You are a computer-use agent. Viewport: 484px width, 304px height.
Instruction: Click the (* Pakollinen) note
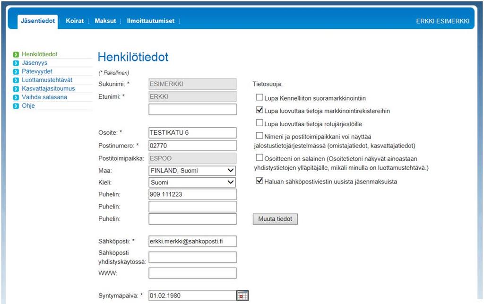coord(113,73)
